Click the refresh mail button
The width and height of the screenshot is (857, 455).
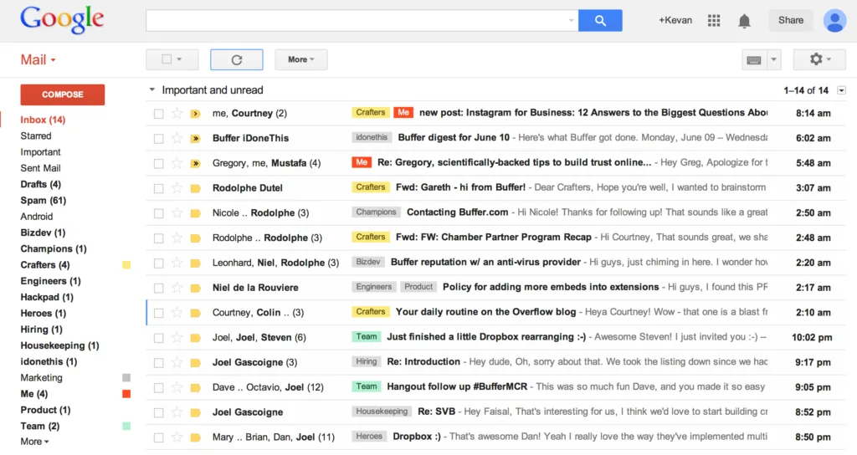tap(237, 59)
